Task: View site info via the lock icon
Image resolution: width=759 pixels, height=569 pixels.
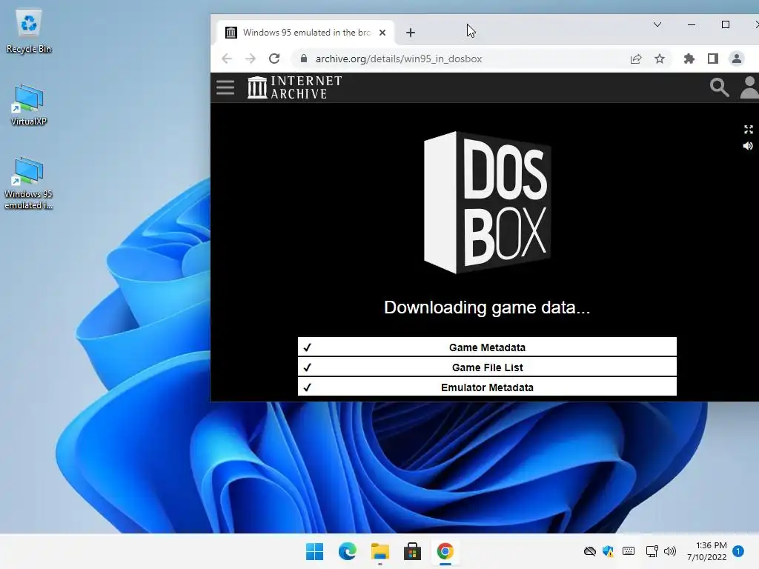Action: point(303,59)
